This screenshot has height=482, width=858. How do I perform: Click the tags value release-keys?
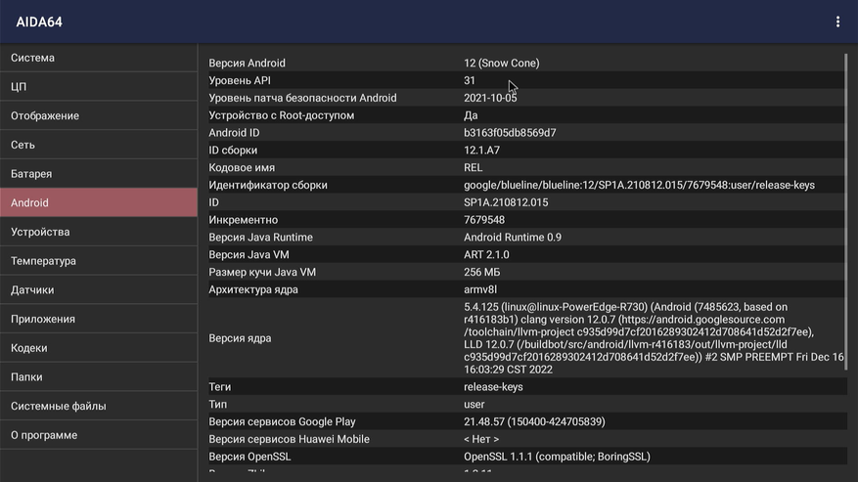[x=493, y=387]
